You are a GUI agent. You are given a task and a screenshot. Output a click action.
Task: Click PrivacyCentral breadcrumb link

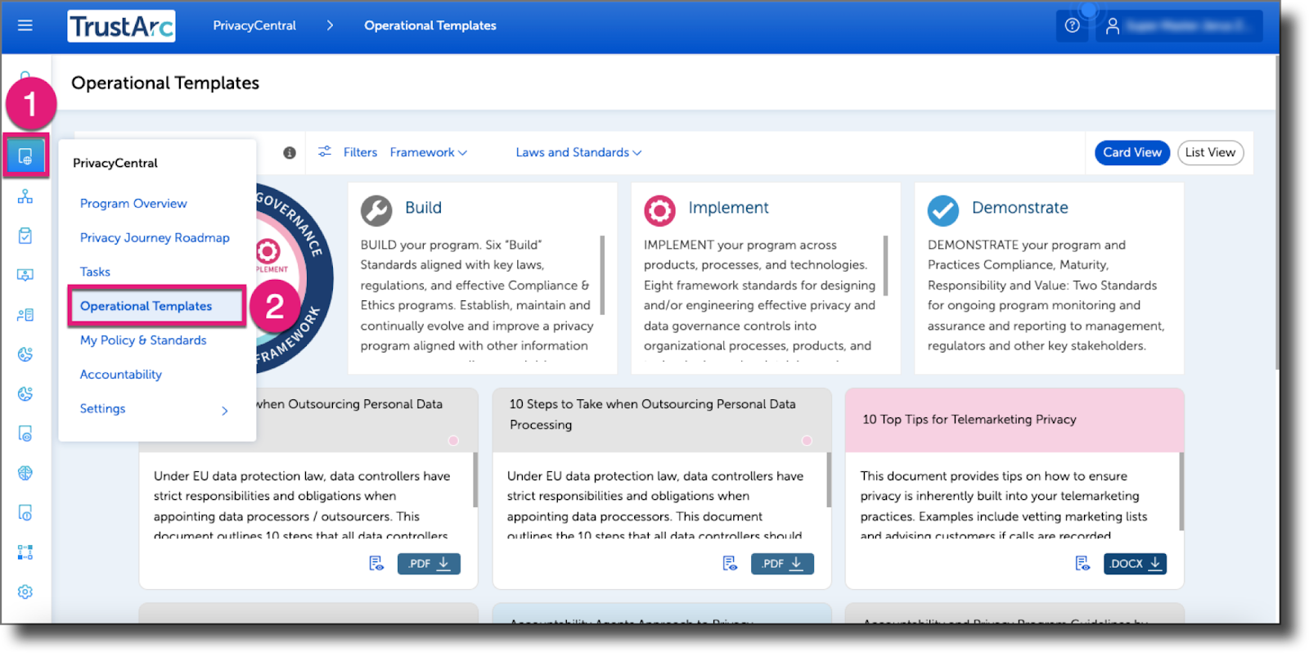[x=254, y=25]
